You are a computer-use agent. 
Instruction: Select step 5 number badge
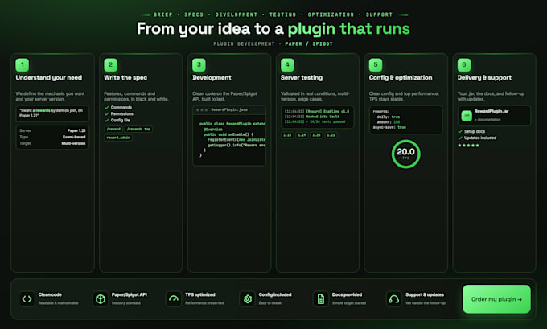(x=376, y=65)
